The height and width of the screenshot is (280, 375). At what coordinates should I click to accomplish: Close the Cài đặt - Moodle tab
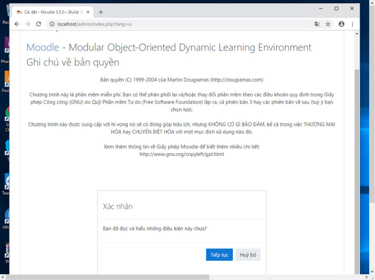click(88, 12)
